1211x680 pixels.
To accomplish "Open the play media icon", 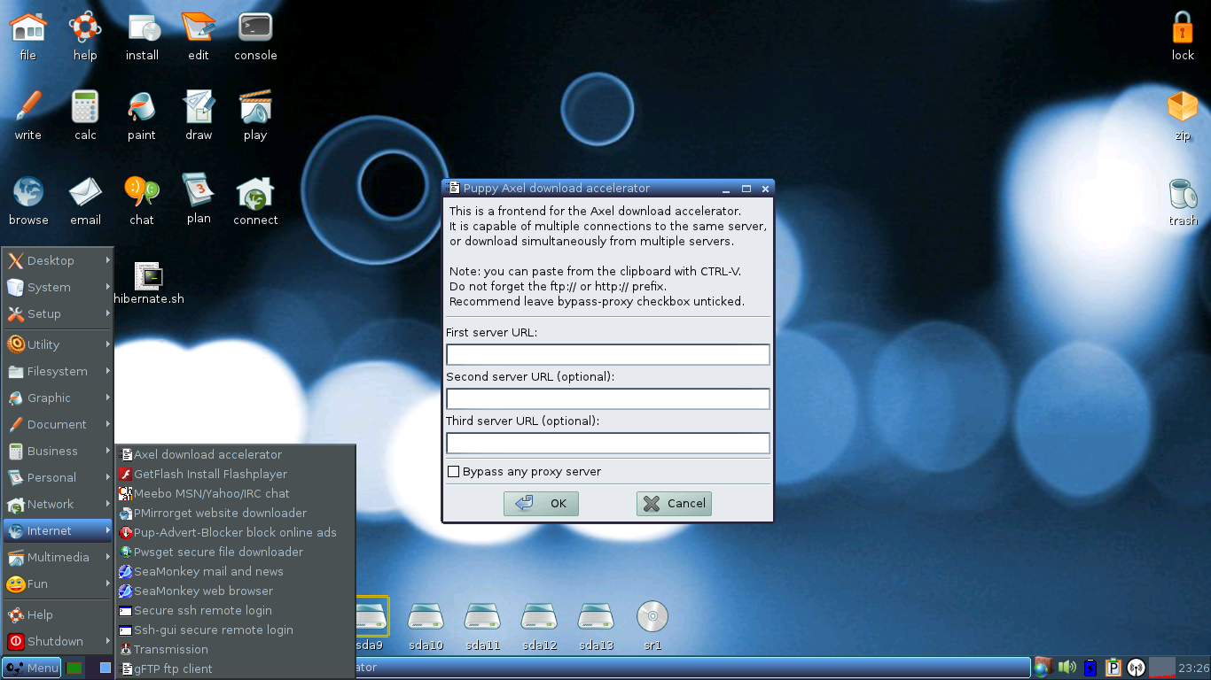I will (x=255, y=108).
